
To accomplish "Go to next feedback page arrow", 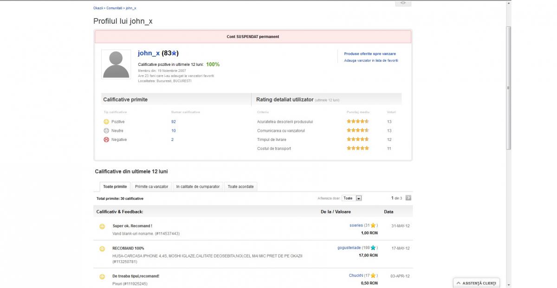I will 408,198.
